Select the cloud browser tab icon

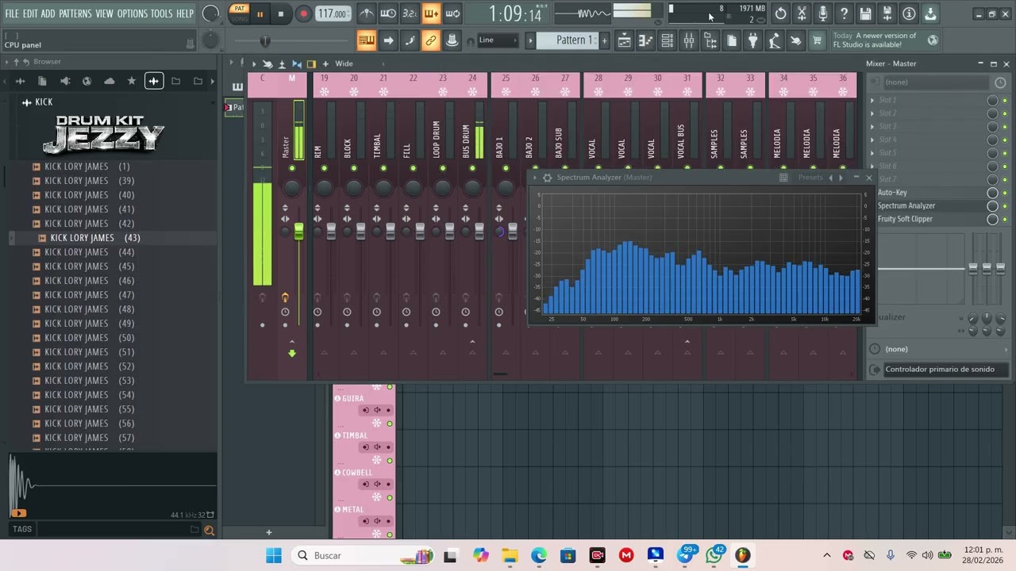click(x=110, y=81)
